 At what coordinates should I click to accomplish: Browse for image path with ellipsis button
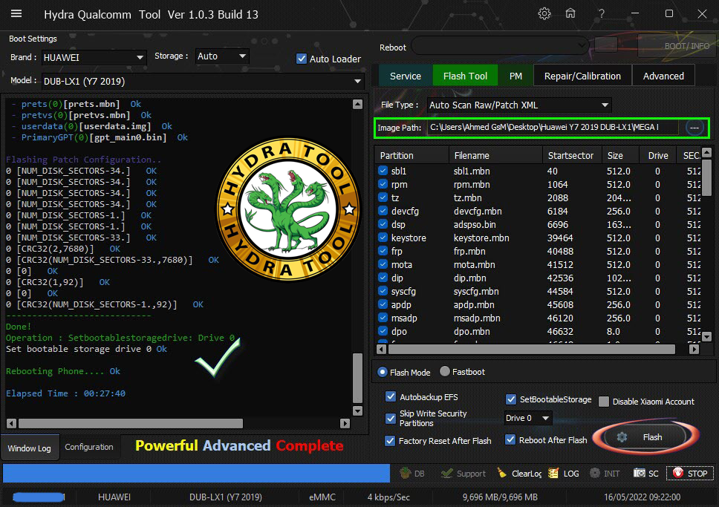pos(694,128)
